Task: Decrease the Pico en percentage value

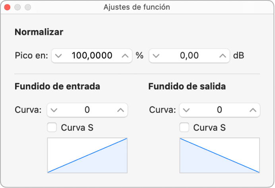Action: pyautogui.click(x=58, y=56)
